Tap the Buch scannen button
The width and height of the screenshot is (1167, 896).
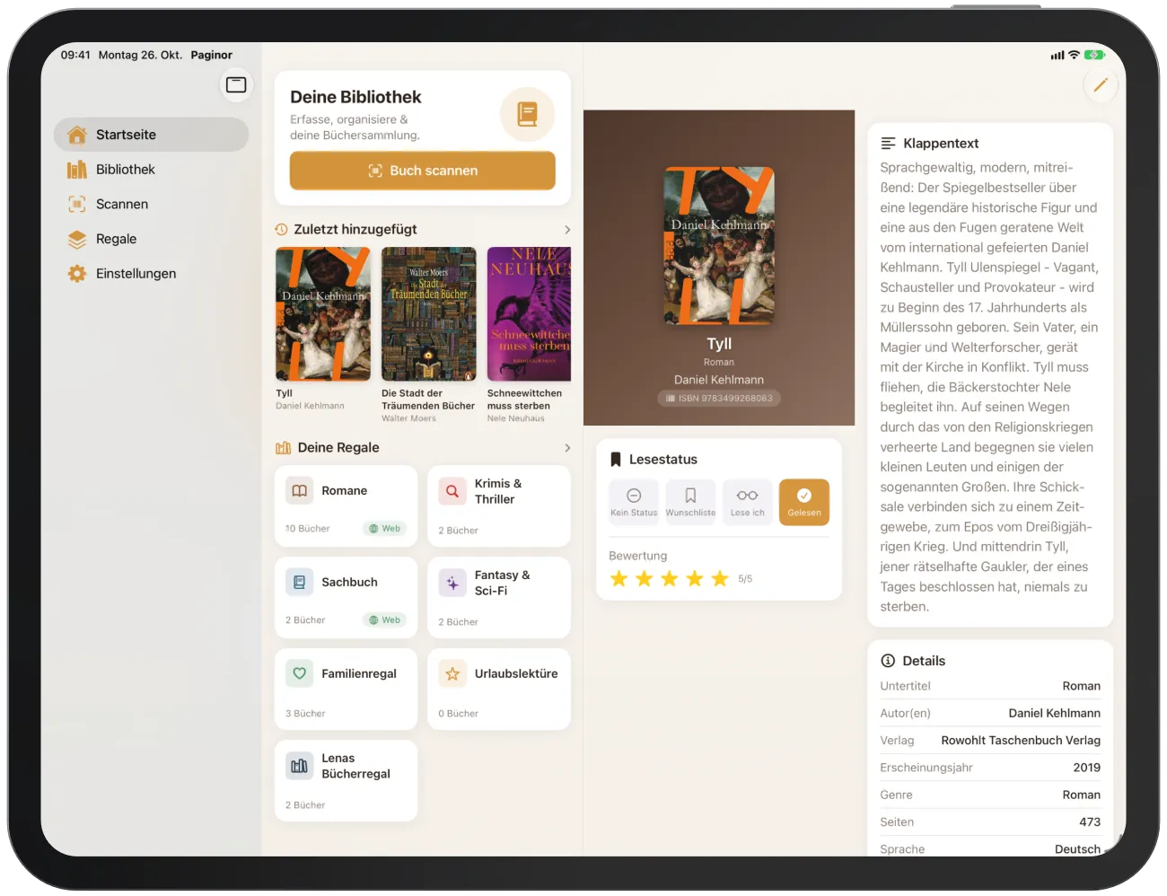423,171
